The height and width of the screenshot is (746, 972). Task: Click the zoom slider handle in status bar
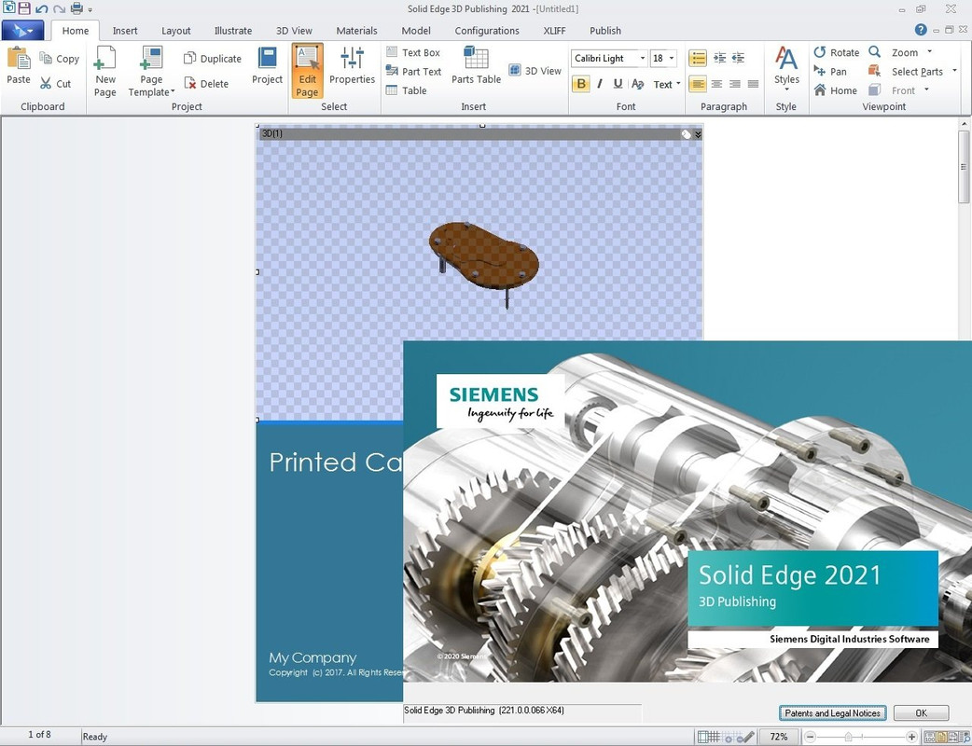tap(848, 737)
